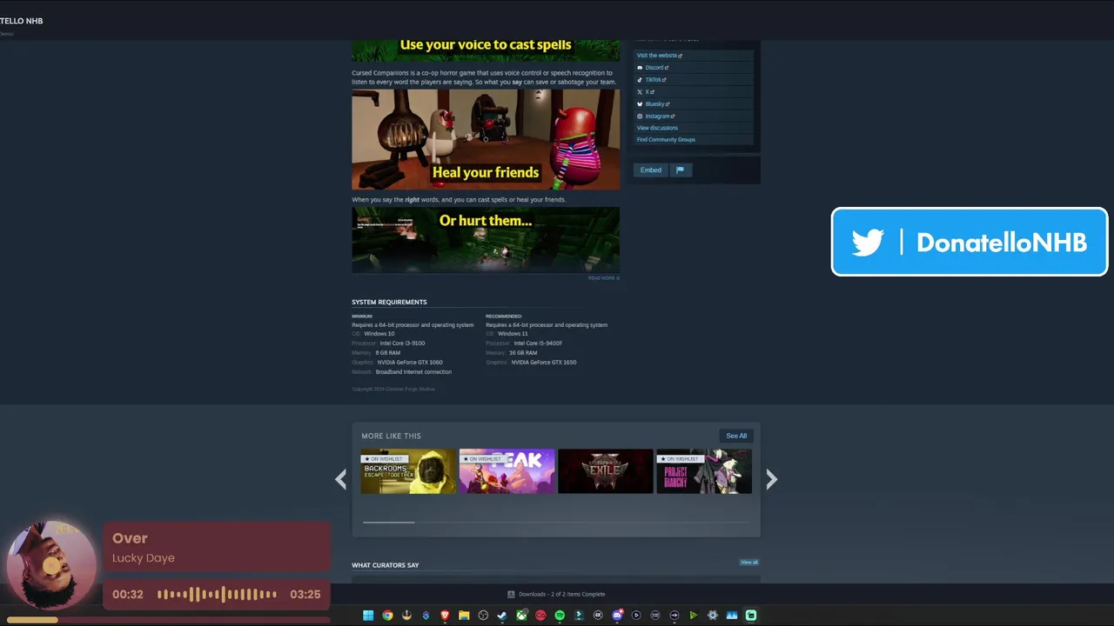Select the 'SYSTEM REQUIREMENTS' heading
Viewport: 1114px width, 626px height.
pyautogui.click(x=389, y=303)
